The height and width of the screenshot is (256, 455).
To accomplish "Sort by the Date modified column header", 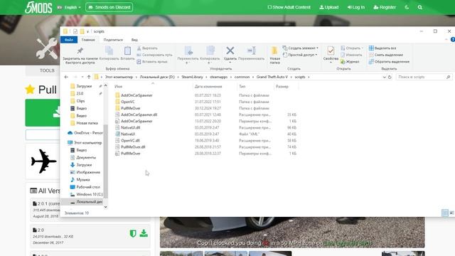I will (208, 87).
